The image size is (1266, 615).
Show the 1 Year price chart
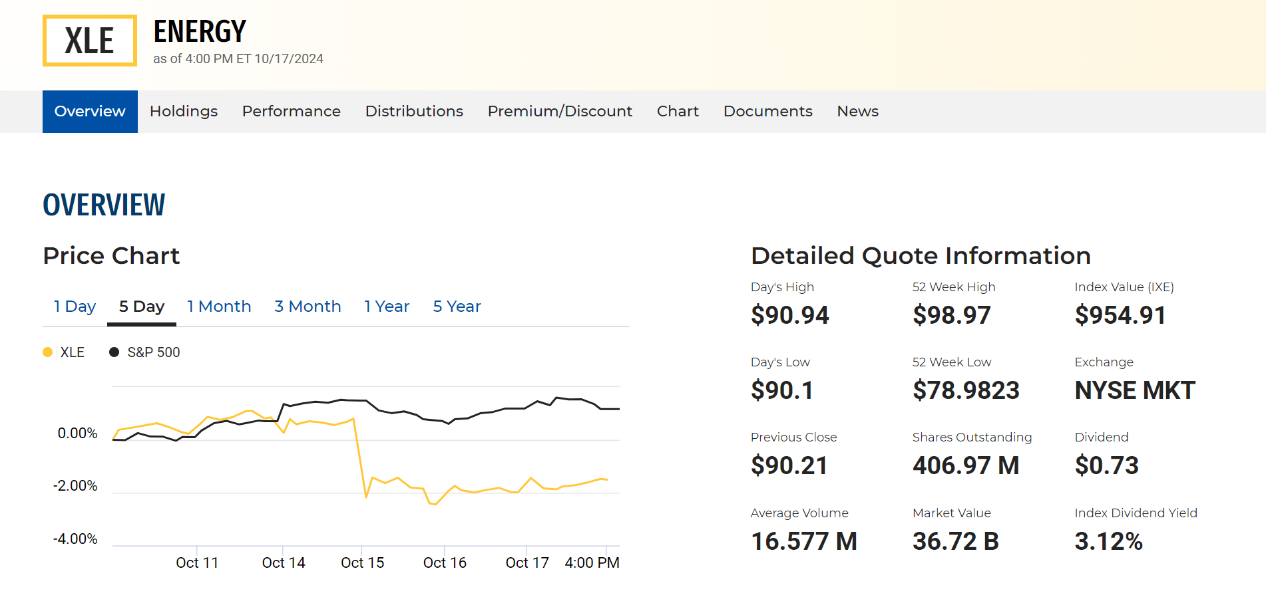click(387, 307)
